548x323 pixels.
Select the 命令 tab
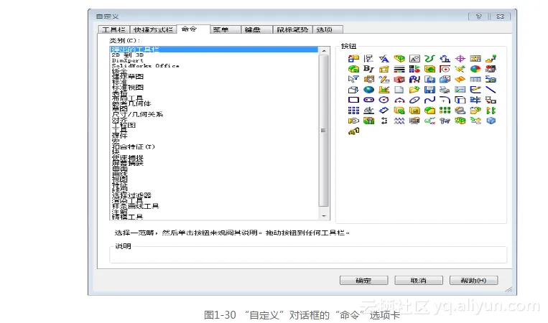[x=193, y=29]
